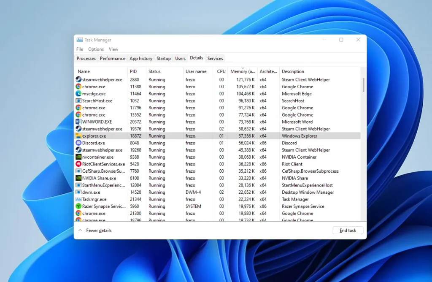Click the folder icon beside explorer.exe

(x=78, y=136)
